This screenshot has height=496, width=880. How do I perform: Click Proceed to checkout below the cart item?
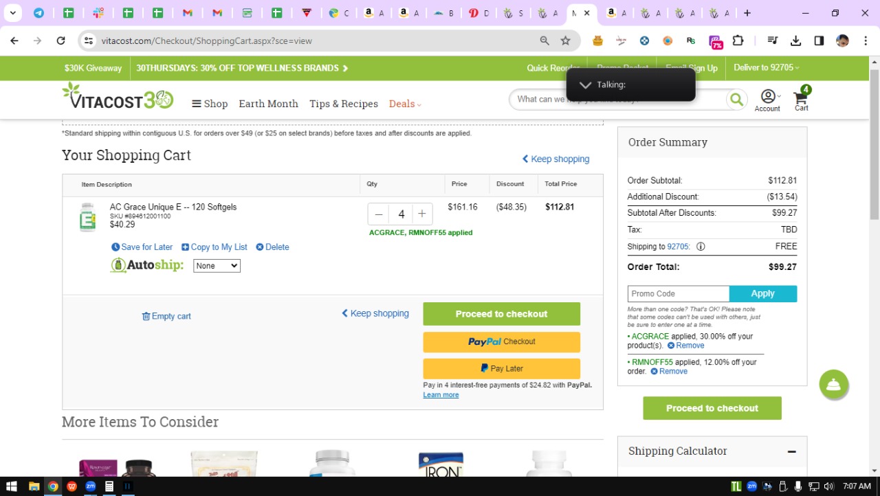[x=502, y=314]
